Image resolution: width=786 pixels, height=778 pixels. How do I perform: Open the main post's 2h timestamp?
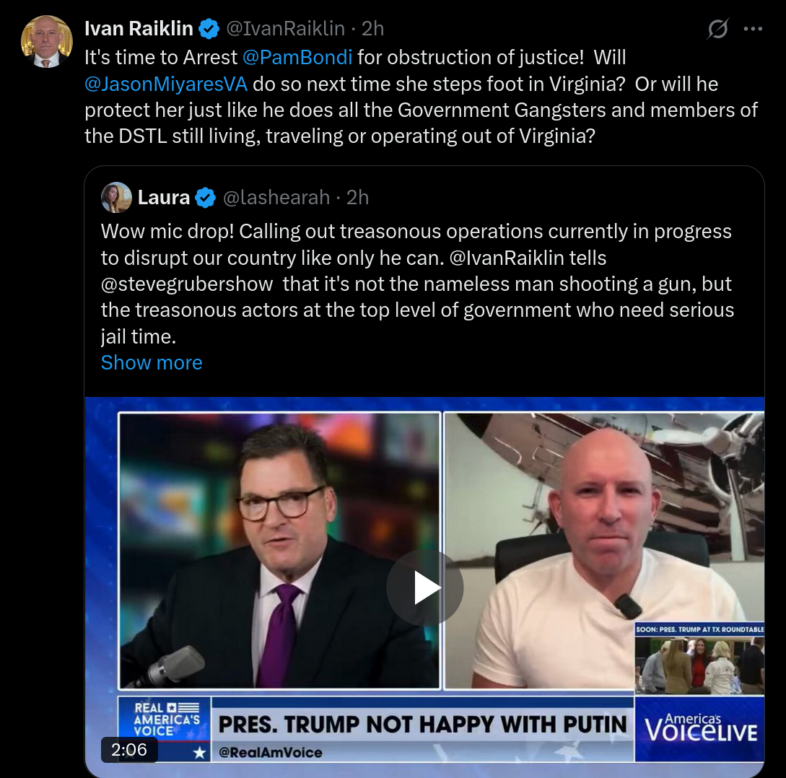[x=373, y=29]
